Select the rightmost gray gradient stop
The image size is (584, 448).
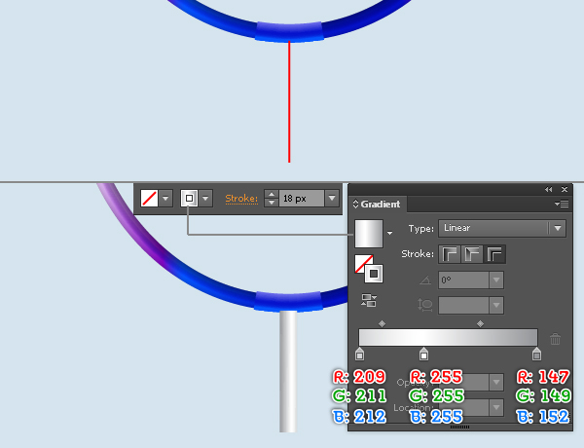[x=536, y=354]
